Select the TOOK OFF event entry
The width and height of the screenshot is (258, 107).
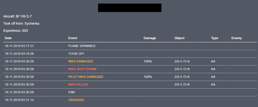76,54
